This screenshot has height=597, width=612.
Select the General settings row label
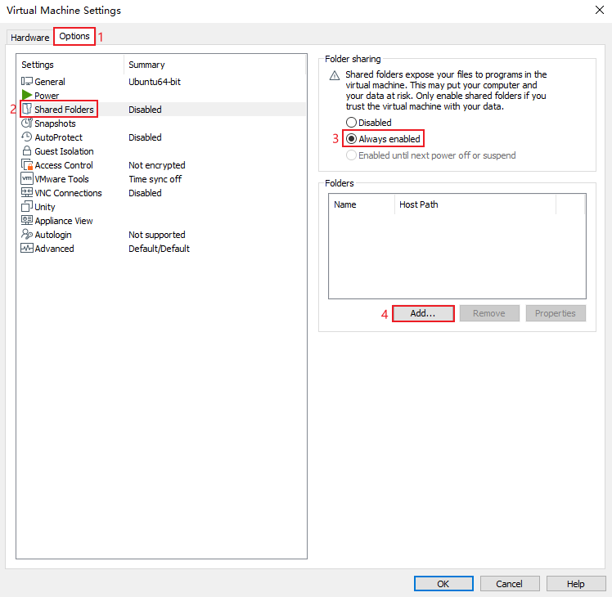(50, 82)
